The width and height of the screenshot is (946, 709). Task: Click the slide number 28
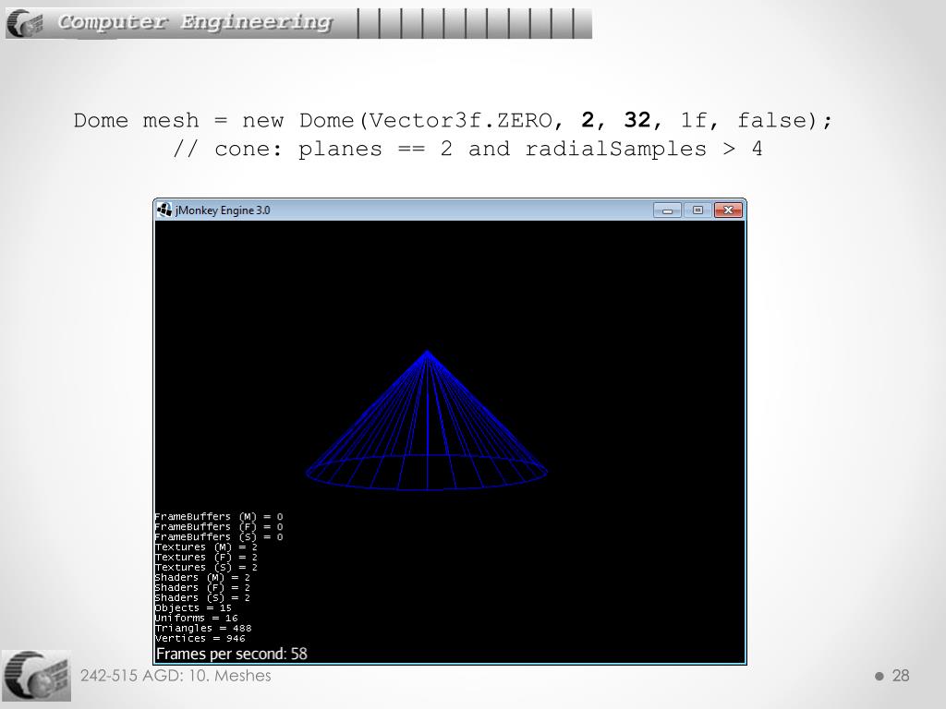point(900,675)
